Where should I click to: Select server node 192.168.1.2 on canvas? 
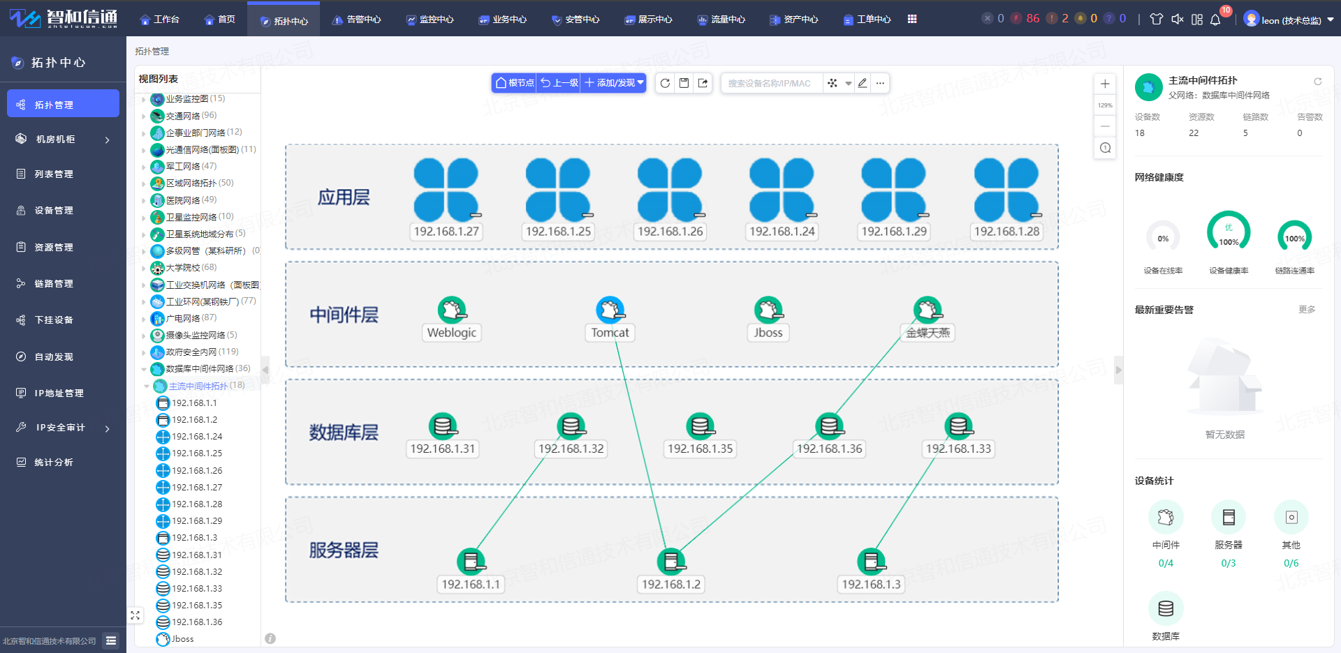(671, 571)
